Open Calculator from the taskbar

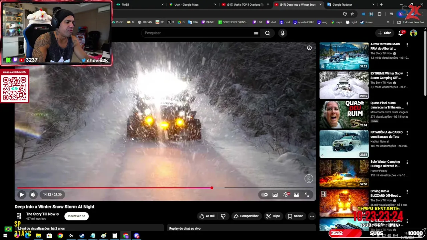coord(114,236)
